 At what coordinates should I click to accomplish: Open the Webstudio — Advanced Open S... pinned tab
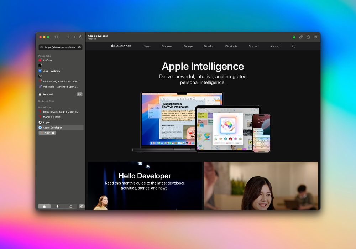(x=60, y=87)
